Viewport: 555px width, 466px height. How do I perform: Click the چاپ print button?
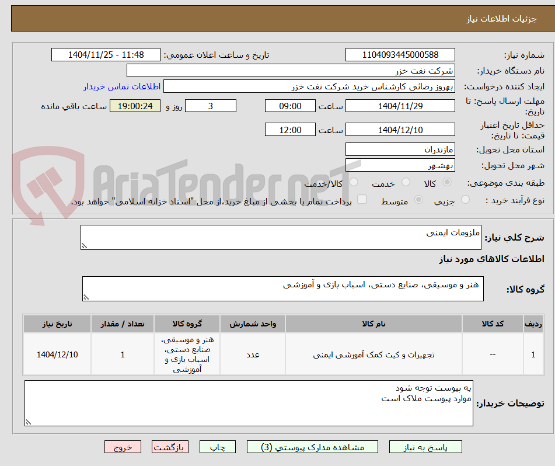217,447
